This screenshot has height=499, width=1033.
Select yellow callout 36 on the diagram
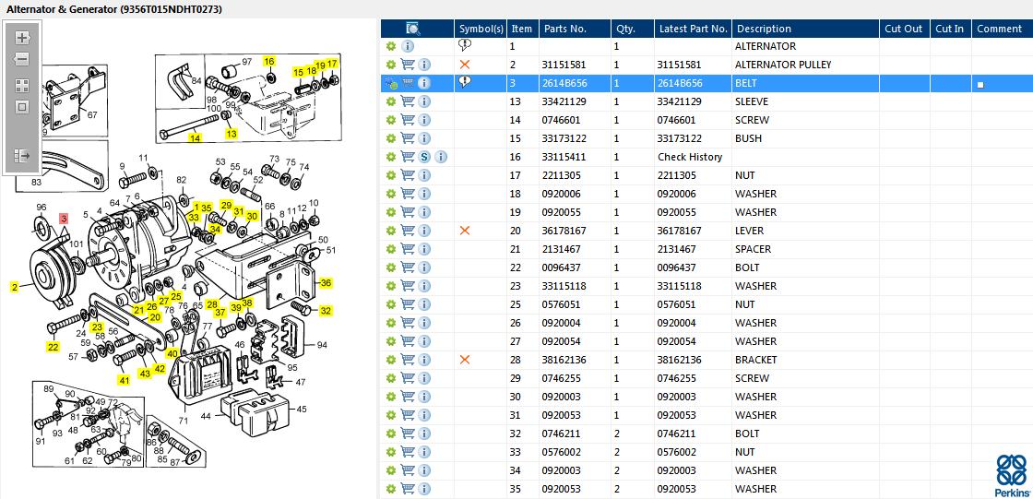tap(326, 282)
